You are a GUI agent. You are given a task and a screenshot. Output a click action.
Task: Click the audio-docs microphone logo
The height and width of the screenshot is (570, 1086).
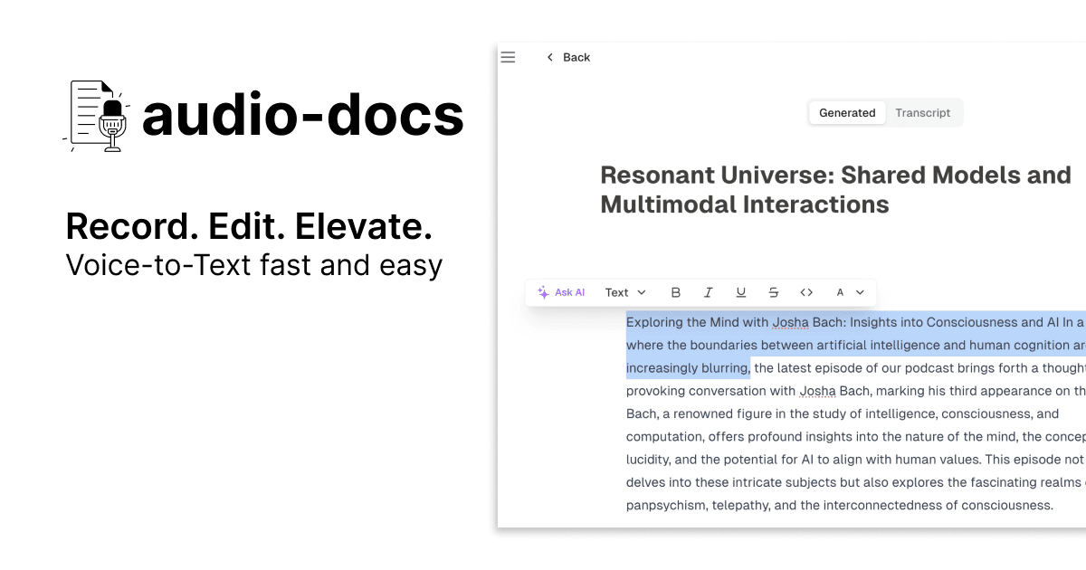97,116
